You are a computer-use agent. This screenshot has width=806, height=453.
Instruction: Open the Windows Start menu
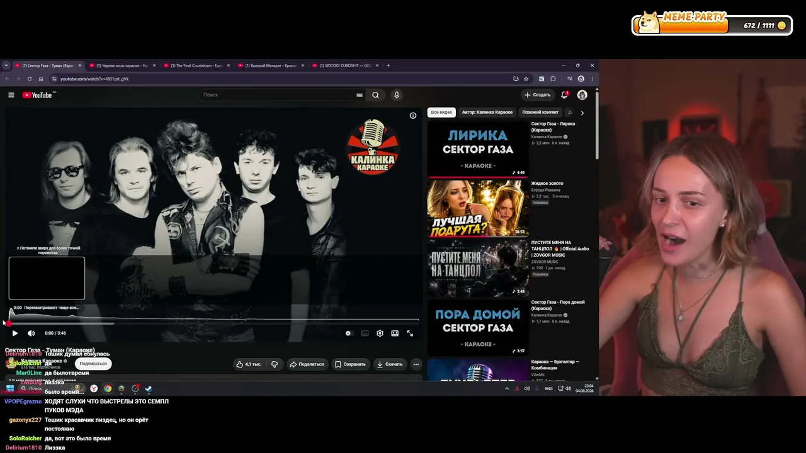coord(10,388)
